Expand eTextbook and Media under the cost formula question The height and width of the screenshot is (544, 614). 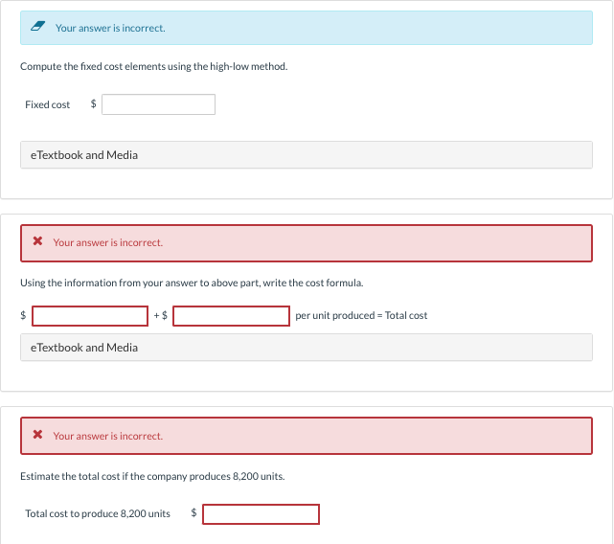pos(307,348)
